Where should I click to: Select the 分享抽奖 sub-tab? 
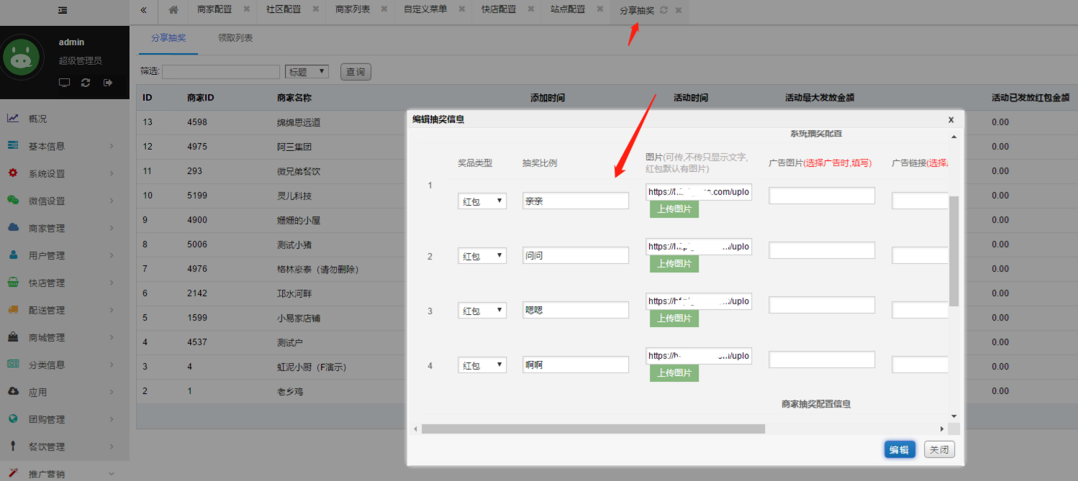[x=168, y=38]
